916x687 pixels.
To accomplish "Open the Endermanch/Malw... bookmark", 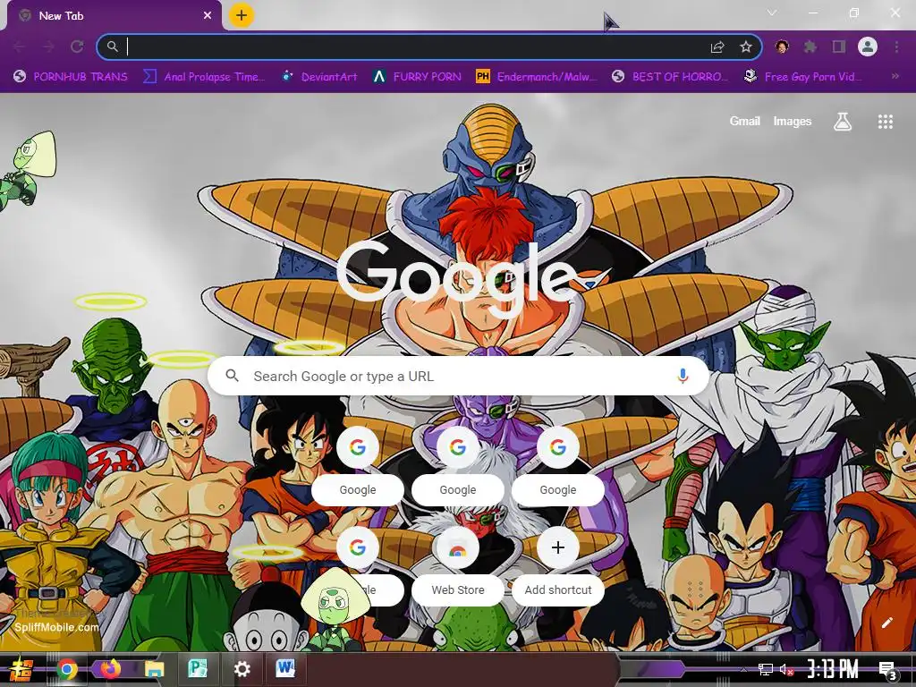I will click(537, 77).
